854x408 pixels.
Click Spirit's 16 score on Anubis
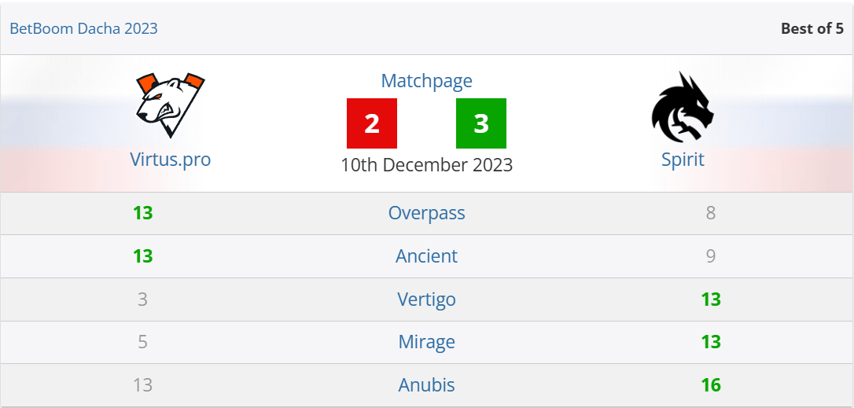(711, 385)
